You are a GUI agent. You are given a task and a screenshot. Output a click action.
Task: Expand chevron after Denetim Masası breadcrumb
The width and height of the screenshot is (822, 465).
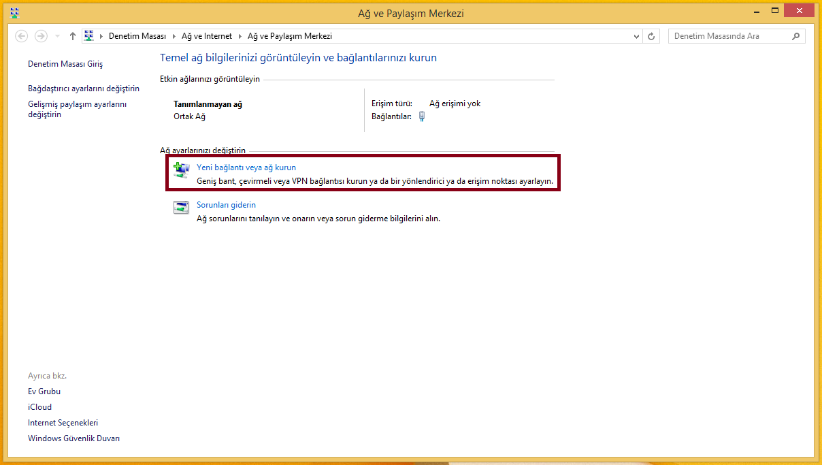(174, 36)
